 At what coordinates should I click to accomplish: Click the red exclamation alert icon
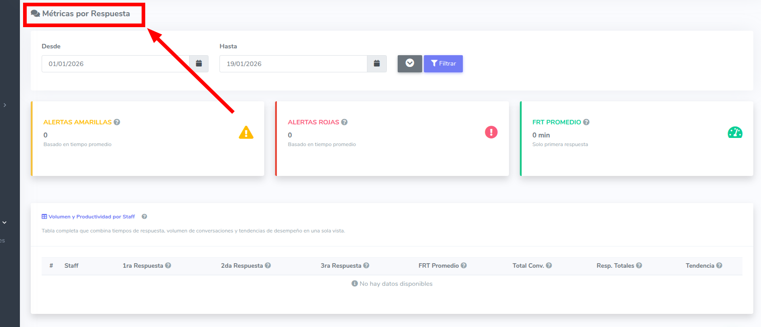491,132
